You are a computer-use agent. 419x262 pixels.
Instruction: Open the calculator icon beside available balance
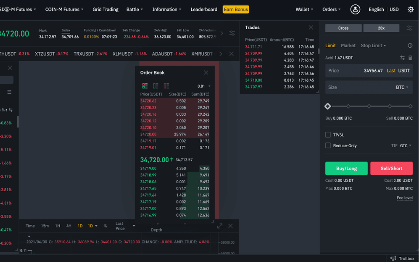(410, 58)
